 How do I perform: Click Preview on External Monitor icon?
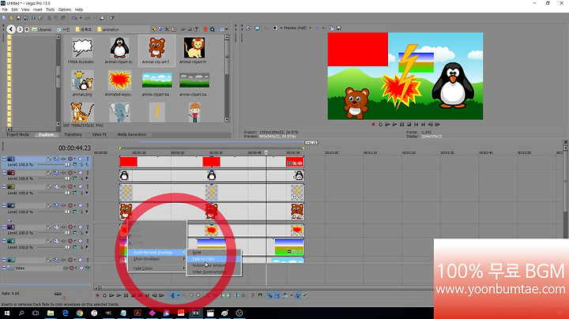(x=257, y=28)
